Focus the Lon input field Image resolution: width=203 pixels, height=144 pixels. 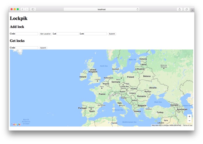(96, 34)
